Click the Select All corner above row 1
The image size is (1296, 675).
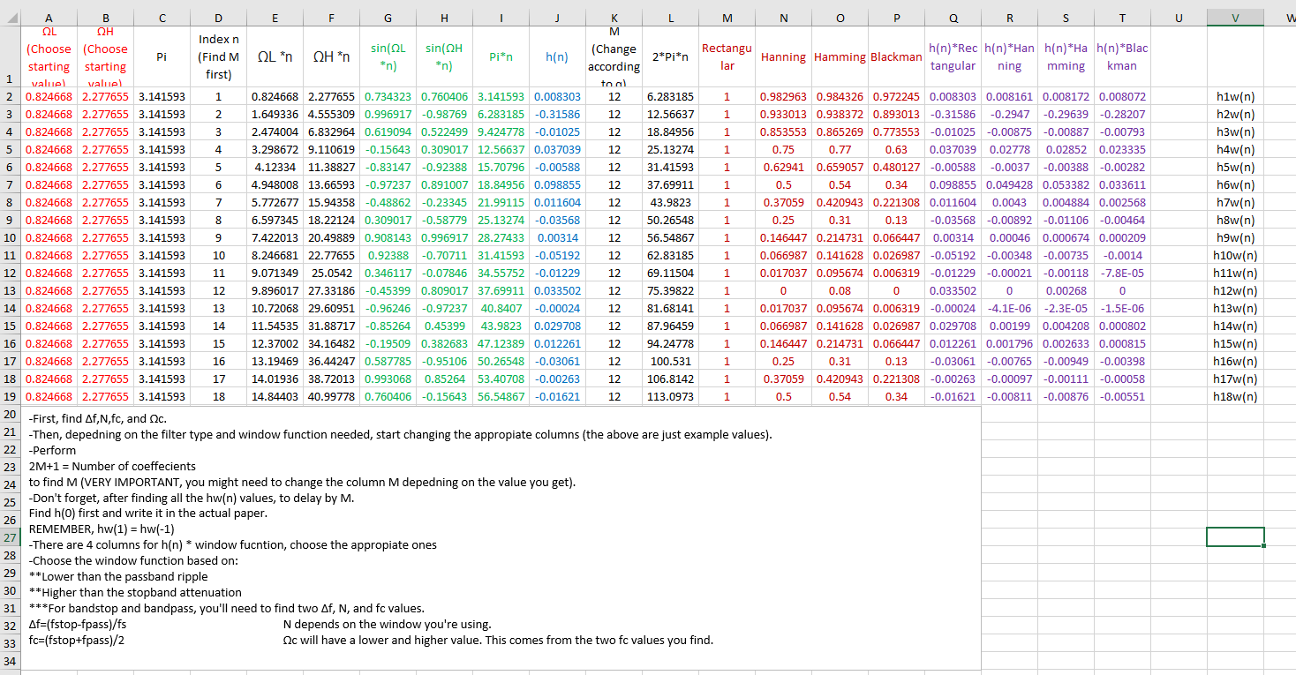11,18
